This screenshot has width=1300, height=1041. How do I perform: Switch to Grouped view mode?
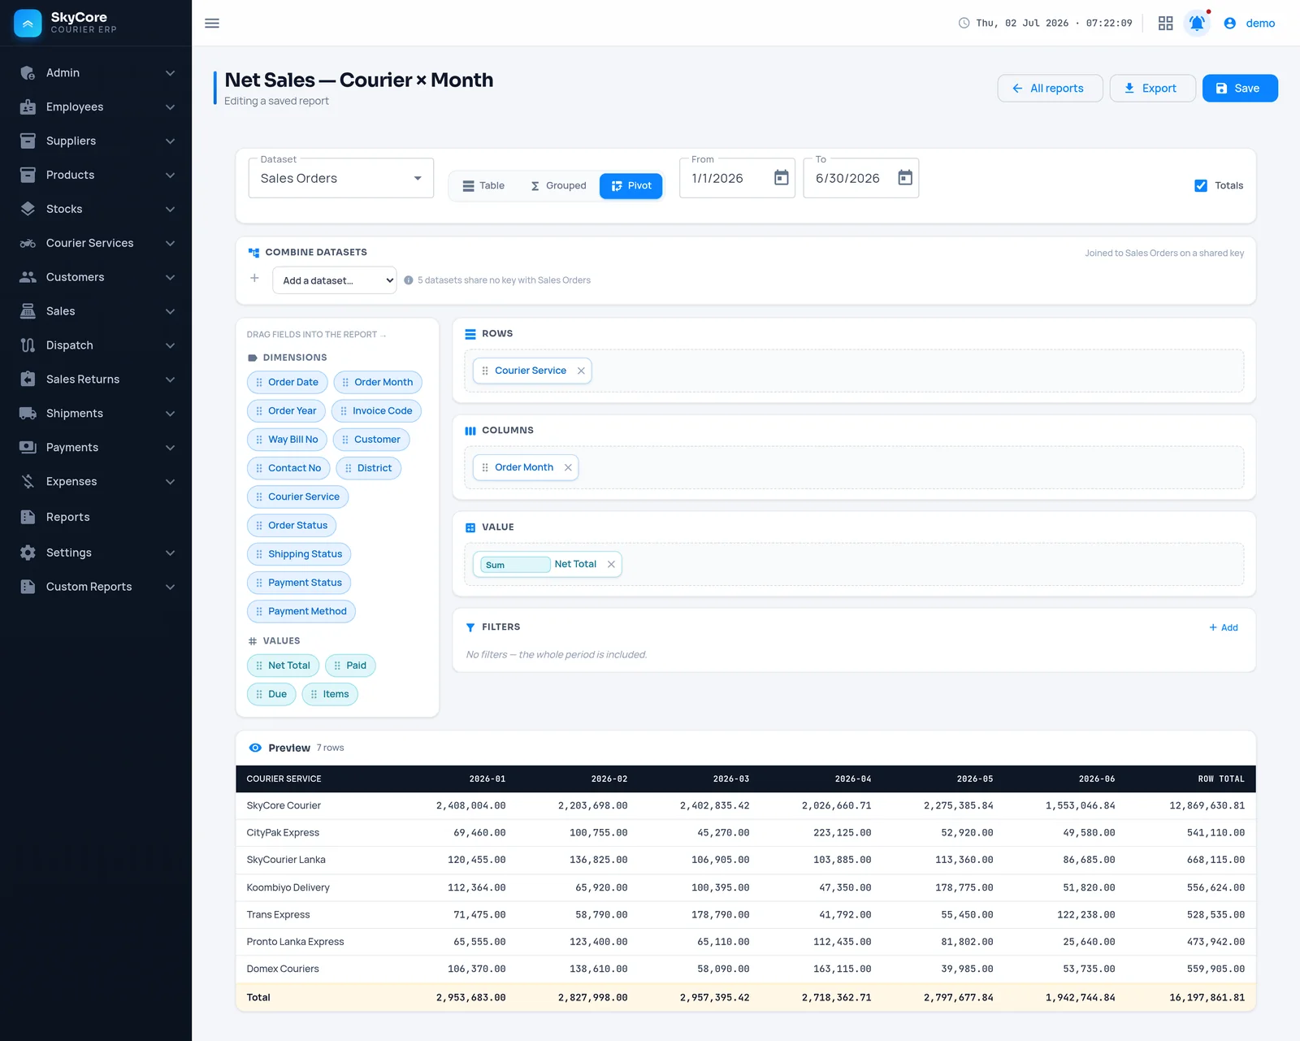(x=558, y=186)
